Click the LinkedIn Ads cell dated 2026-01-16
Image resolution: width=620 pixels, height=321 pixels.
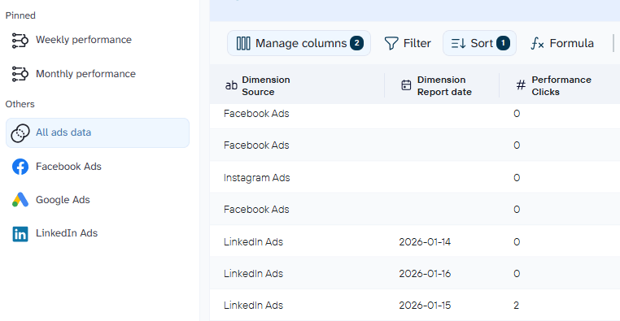click(x=254, y=274)
